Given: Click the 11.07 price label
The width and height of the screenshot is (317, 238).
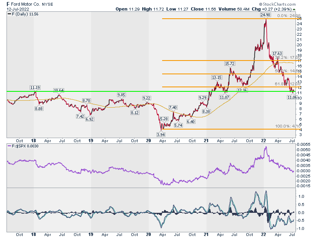Looking at the screenshot, I should pos(224,97).
